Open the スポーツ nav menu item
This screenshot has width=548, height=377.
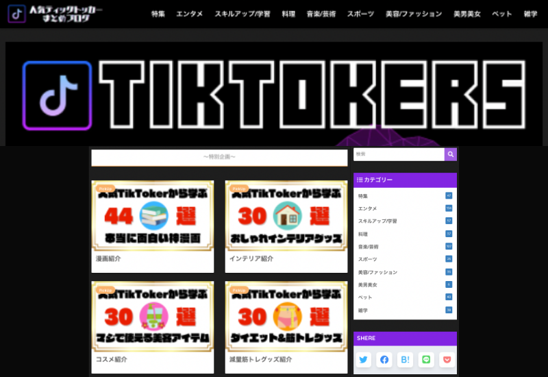click(360, 14)
